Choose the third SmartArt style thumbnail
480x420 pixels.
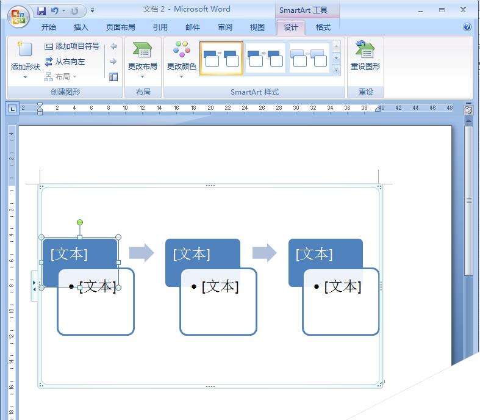(x=309, y=58)
